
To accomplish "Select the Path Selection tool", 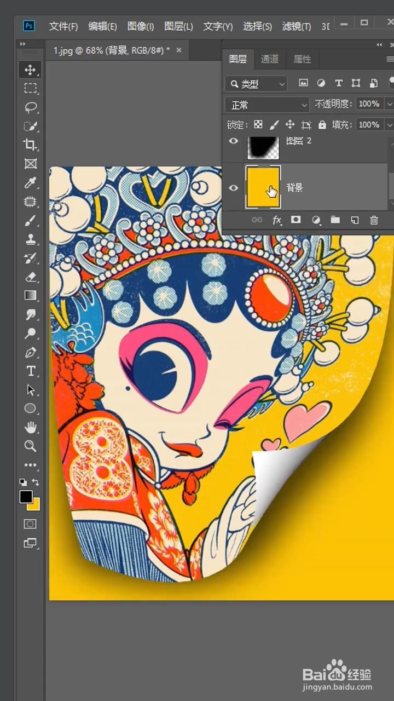I will click(30, 390).
